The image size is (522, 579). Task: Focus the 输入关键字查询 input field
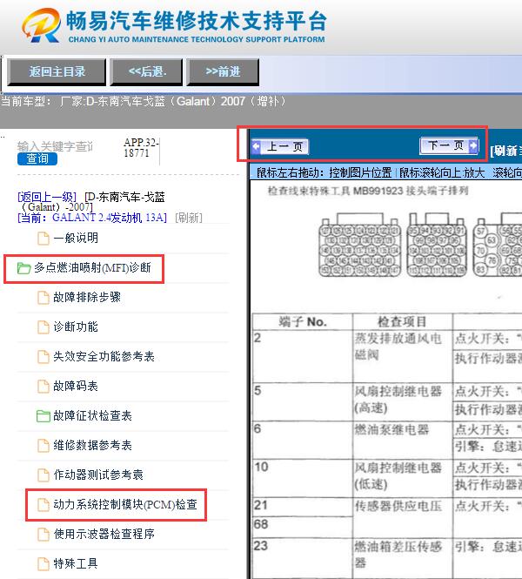tap(55, 146)
